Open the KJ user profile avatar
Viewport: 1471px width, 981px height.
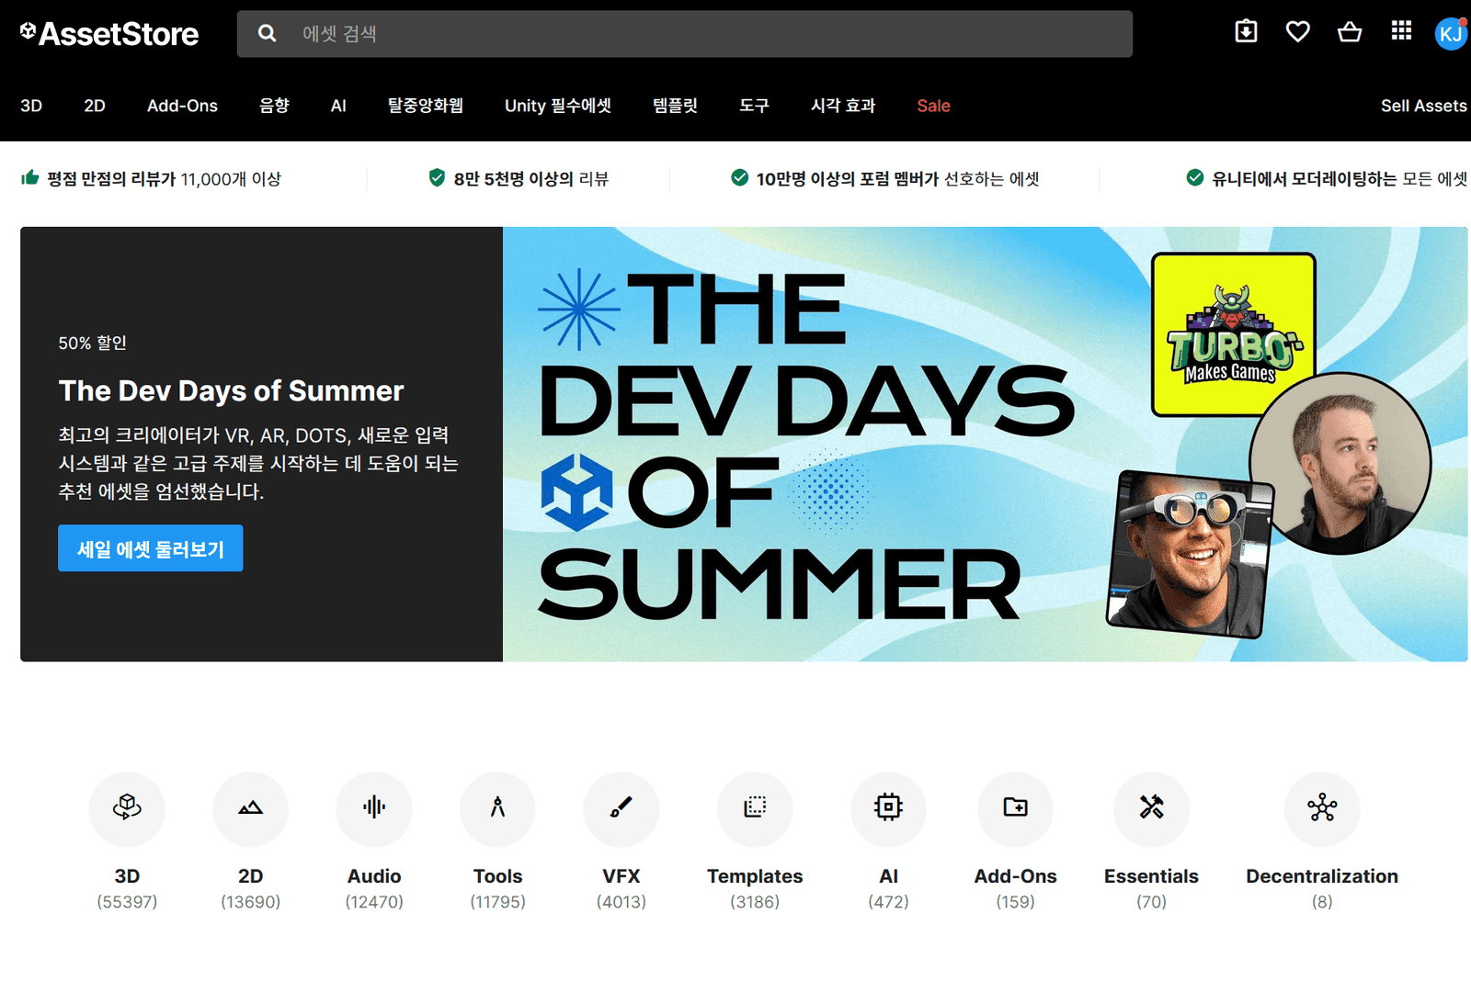[1451, 34]
